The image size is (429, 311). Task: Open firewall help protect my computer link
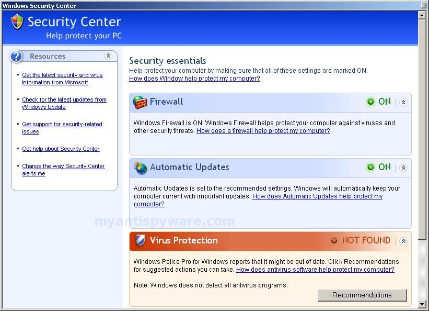[x=263, y=131]
